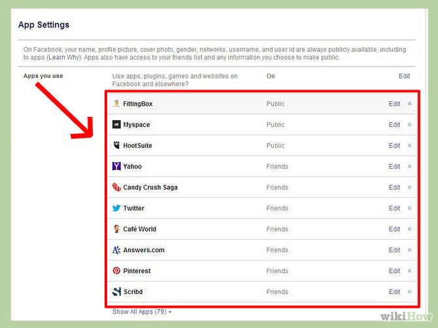Open the Answers.com app entry

coord(143,250)
